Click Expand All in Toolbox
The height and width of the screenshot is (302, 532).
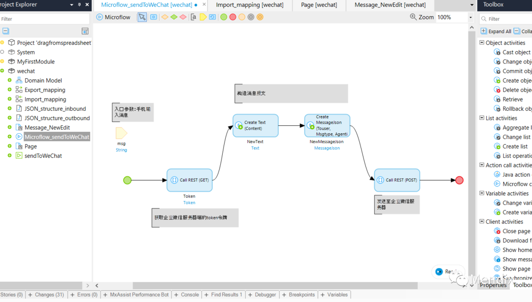496,31
